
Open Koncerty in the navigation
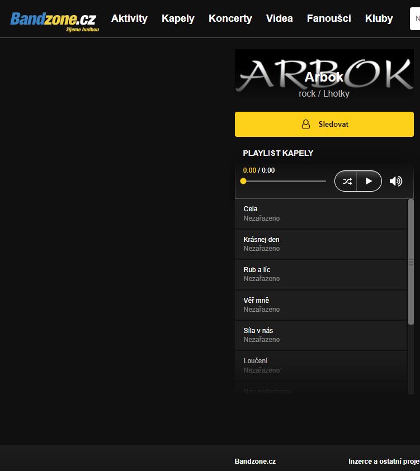pyautogui.click(x=230, y=18)
